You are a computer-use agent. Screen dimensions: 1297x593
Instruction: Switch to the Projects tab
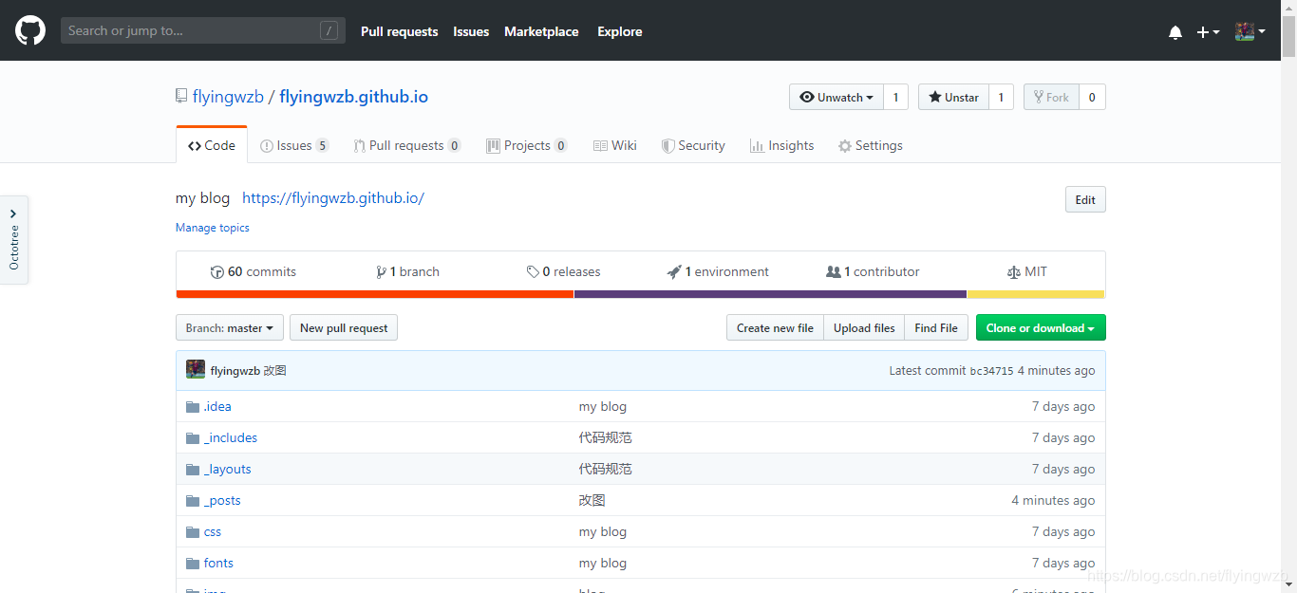click(x=527, y=145)
